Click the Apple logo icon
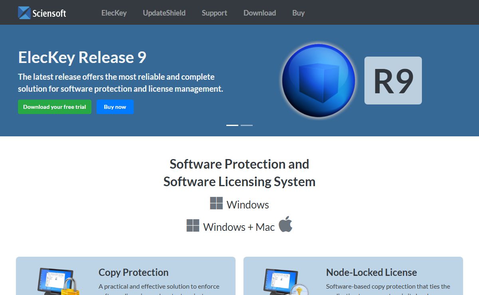 pyautogui.click(x=285, y=224)
